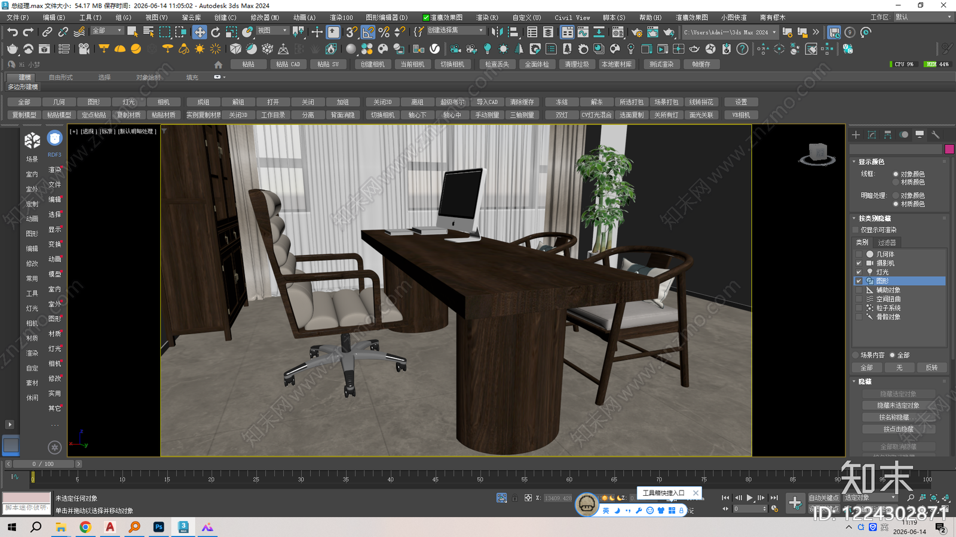The height and width of the screenshot is (537, 956).
Task: Switch to the 过滤器 tab
Action: pos(887,242)
